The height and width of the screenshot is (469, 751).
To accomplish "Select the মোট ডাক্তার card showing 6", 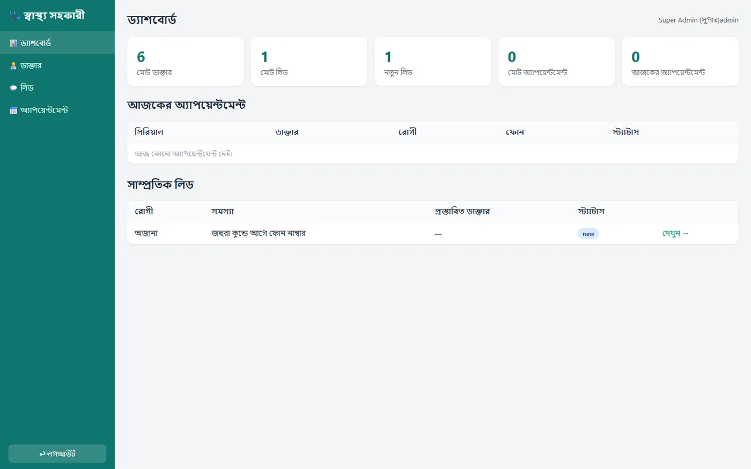I will pyautogui.click(x=186, y=62).
